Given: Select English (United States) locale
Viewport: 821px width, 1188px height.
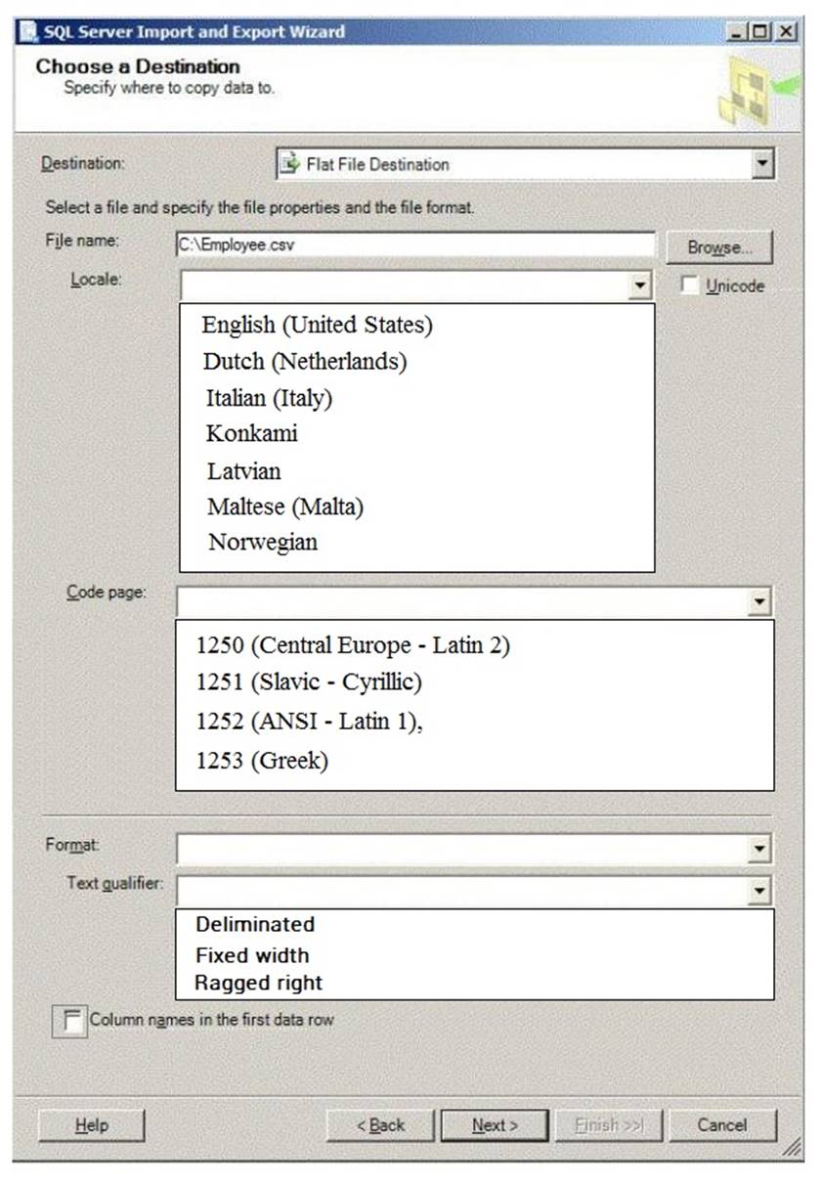Looking at the screenshot, I should coord(317,325).
